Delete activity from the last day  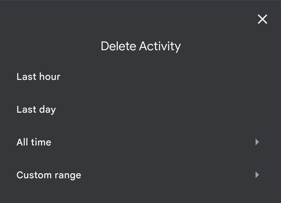coord(36,109)
